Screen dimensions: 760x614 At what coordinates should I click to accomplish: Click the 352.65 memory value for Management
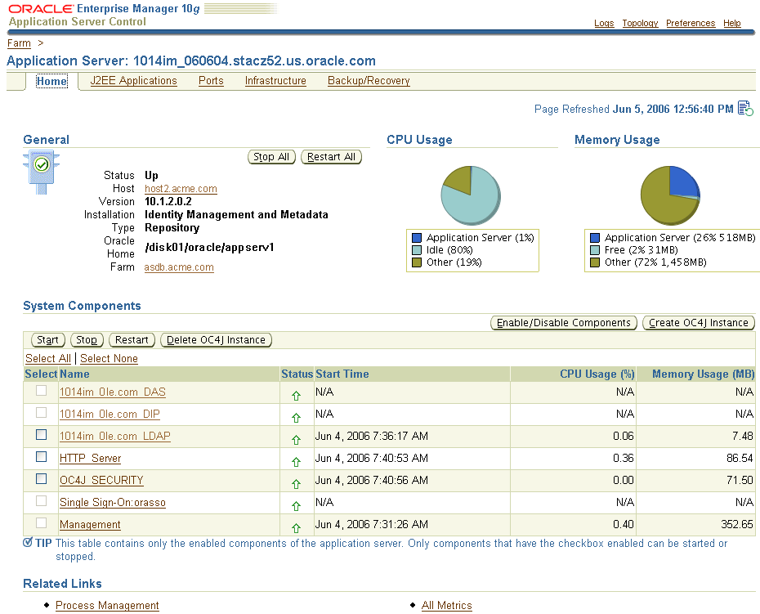click(737, 524)
